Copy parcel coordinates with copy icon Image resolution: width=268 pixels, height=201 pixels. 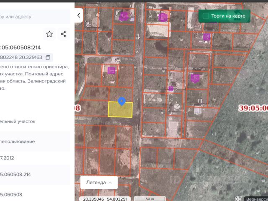click(x=48, y=57)
